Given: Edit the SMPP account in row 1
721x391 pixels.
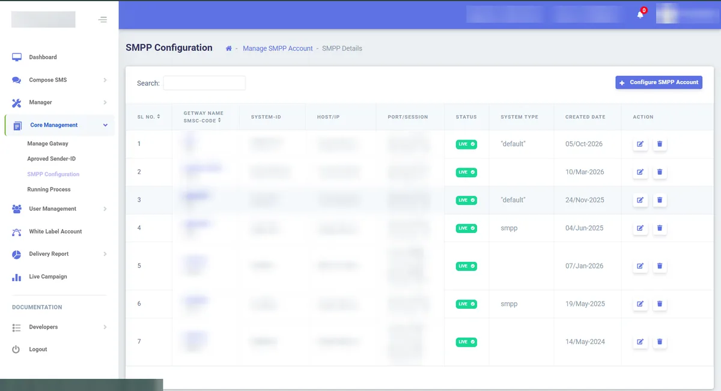Looking at the screenshot, I should point(640,144).
